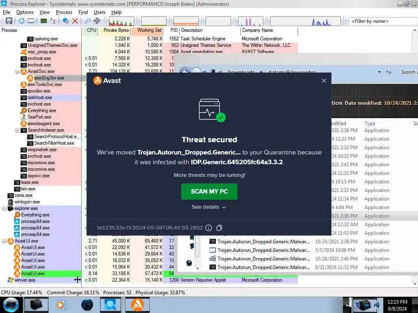The height and width of the screenshot is (313, 418).
Task: Click the Find Handle or DLL magnifier icon
Action: [x=87, y=21]
